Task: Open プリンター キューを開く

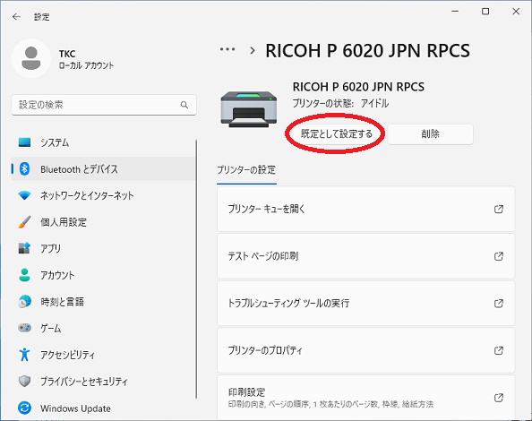Action: [x=365, y=209]
